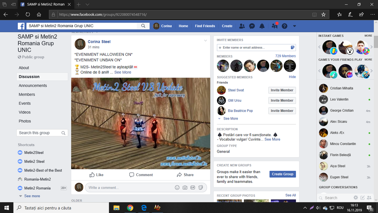Image resolution: width=378 pixels, height=213 pixels.
Task: Click the Create Group button
Action: click(283, 174)
